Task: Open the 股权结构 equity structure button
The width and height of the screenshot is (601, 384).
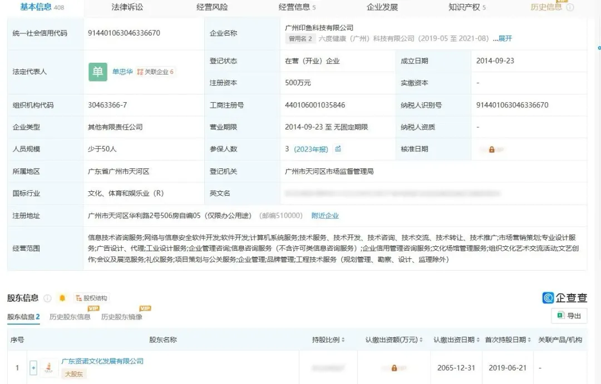Action: point(92,298)
